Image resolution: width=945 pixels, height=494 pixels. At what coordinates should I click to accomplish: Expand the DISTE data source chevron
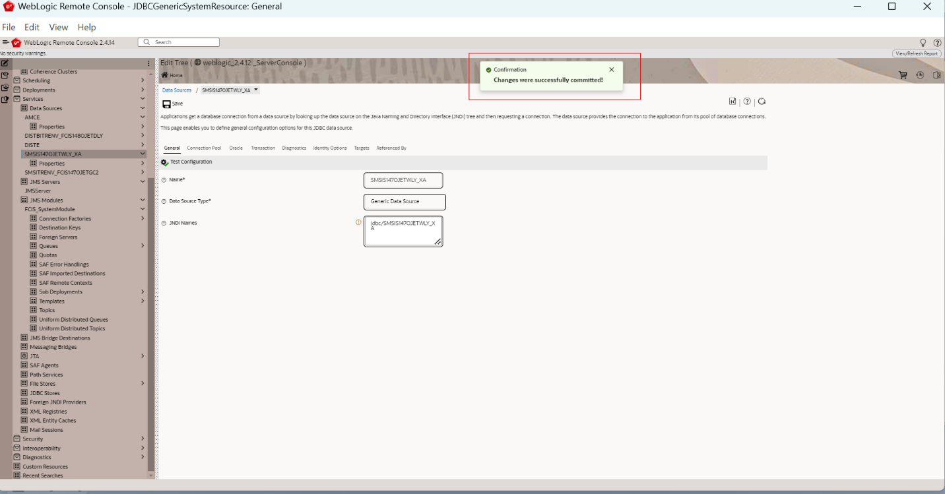point(143,145)
